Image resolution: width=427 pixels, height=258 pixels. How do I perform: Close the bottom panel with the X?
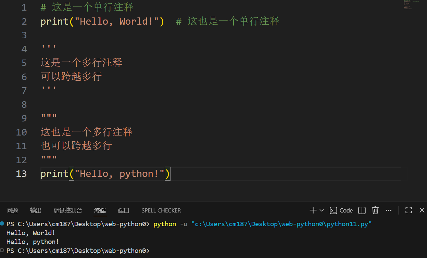[x=422, y=210]
